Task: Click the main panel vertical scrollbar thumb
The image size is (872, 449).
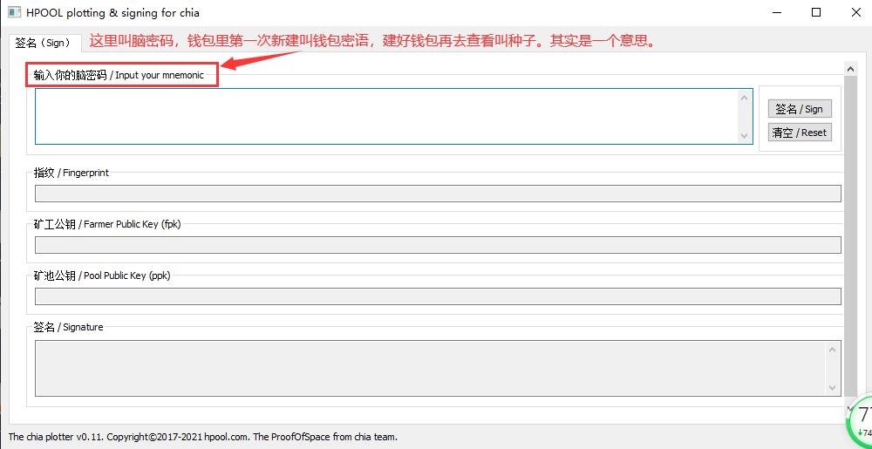Action: point(849,236)
